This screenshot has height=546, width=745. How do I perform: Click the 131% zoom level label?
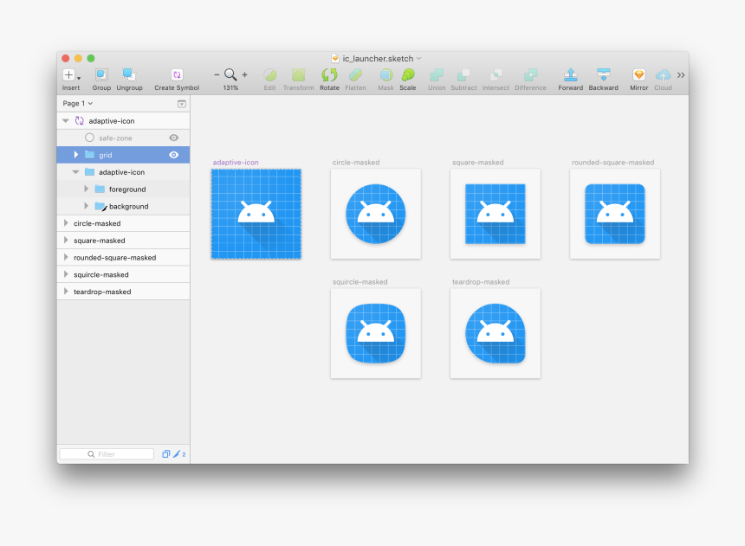point(230,88)
